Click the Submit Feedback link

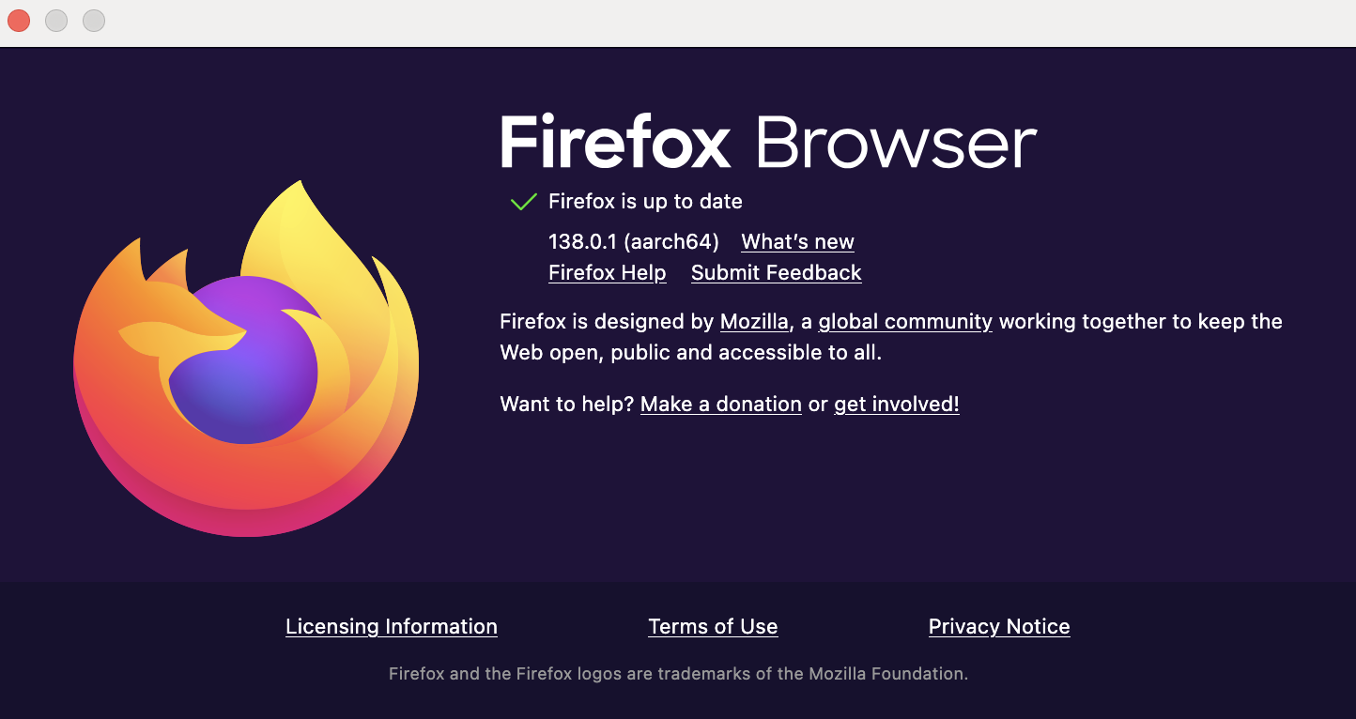tap(776, 273)
